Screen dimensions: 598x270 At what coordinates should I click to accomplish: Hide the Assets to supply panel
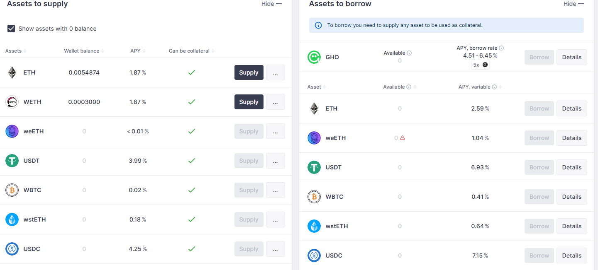pyautogui.click(x=271, y=4)
